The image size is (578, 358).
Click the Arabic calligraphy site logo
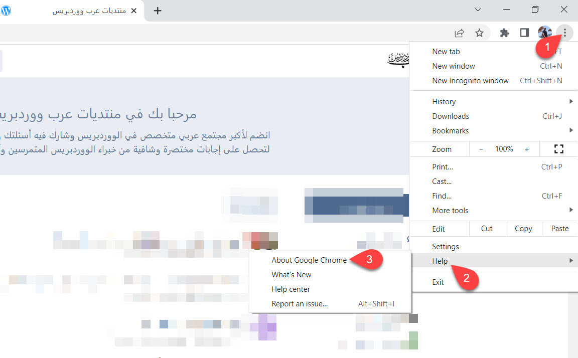click(x=398, y=60)
